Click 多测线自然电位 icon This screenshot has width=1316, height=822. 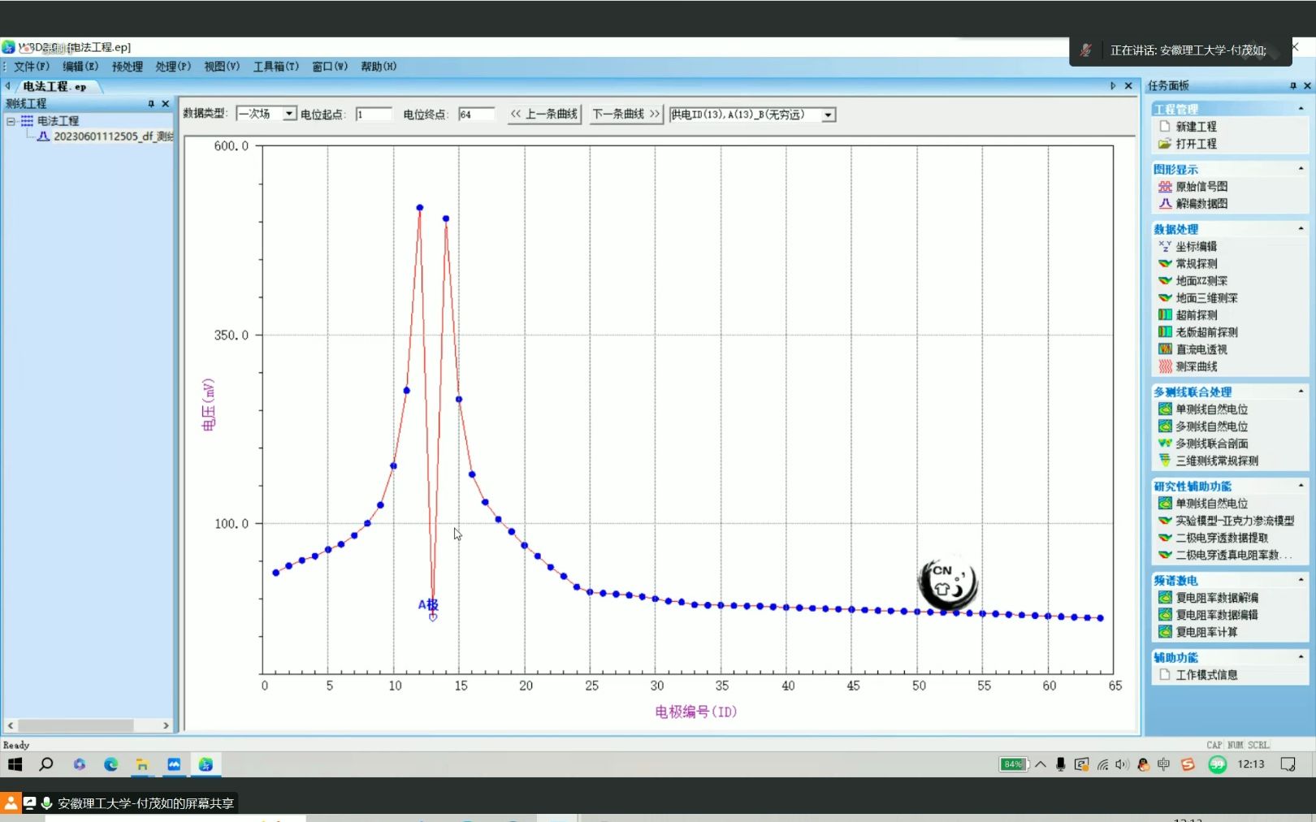(x=1165, y=426)
